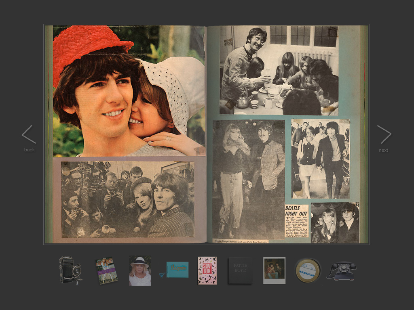The image size is (414, 310).
Task: Select the large red hat color photo
Action: click(x=129, y=91)
